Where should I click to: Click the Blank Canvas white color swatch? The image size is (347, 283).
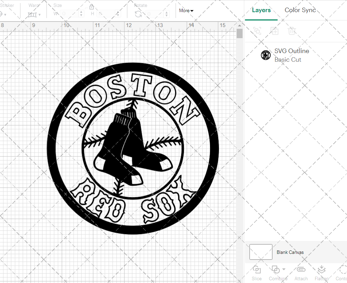tap(260, 252)
